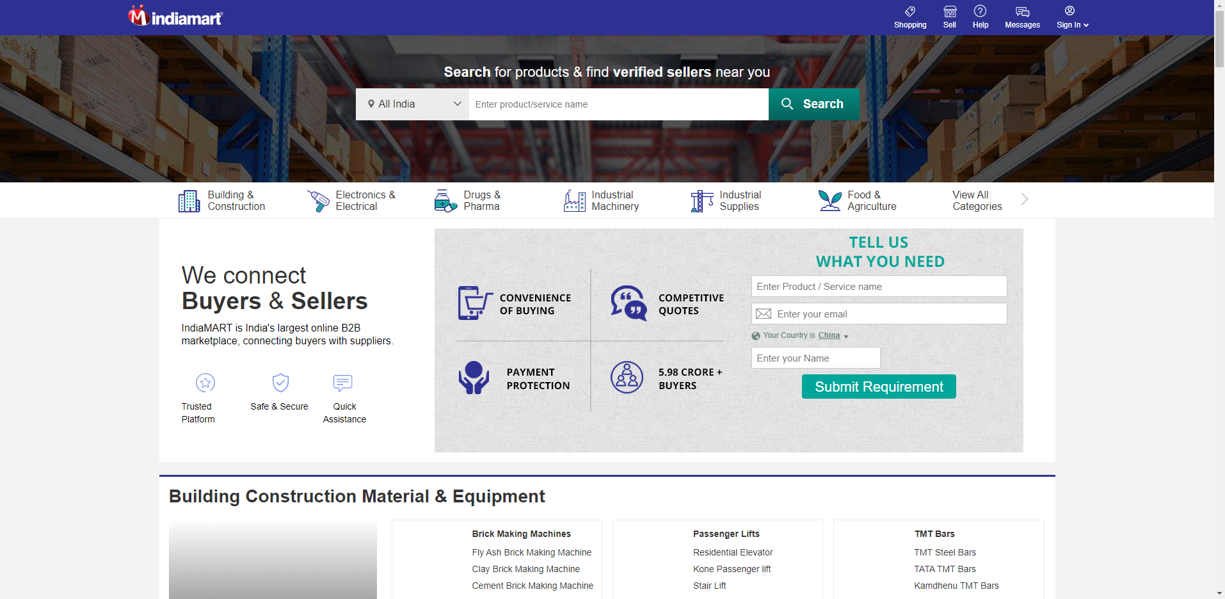Image resolution: width=1225 pixels, height=599 pixels.
Task: Click the scrollbar down arrow
Action: tap(1219, 593)
